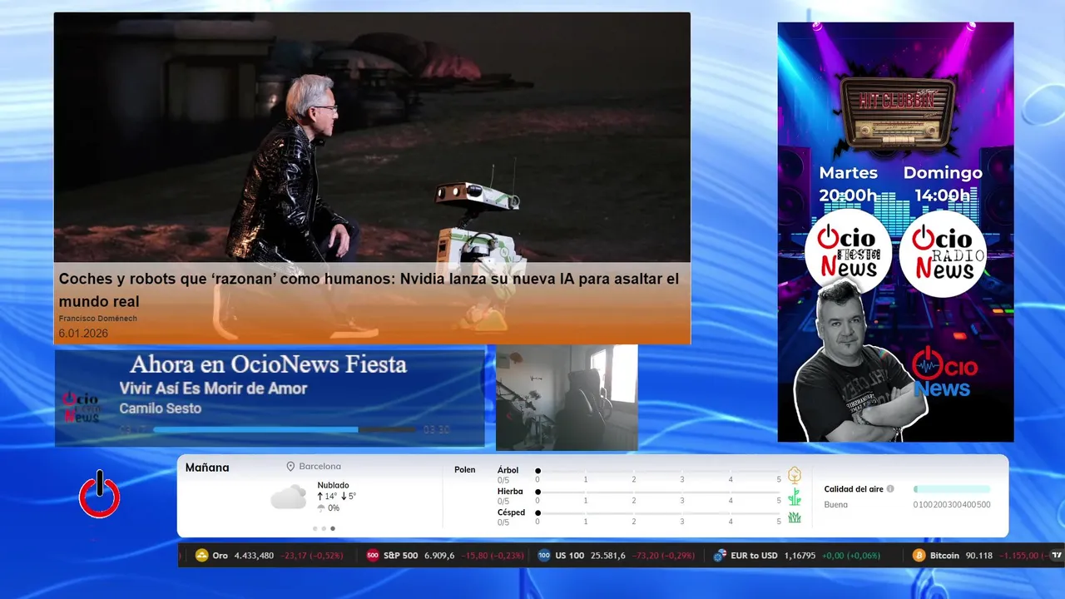
Task: Click the Hit Clubbin radio image
Action: point(896,114)
